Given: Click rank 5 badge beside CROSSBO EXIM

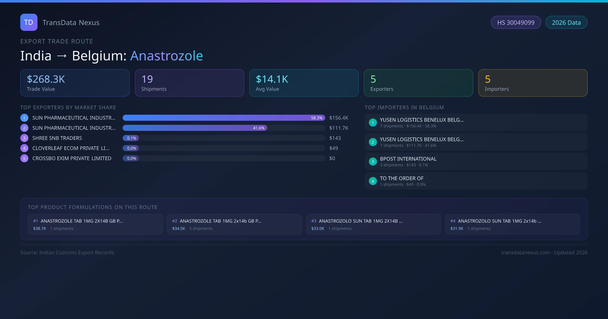Looking at the screenshot, I should coord(24,158).
